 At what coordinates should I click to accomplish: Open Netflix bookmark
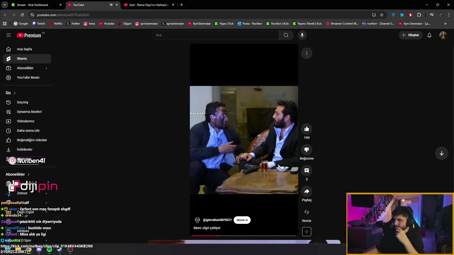point(56,24)
